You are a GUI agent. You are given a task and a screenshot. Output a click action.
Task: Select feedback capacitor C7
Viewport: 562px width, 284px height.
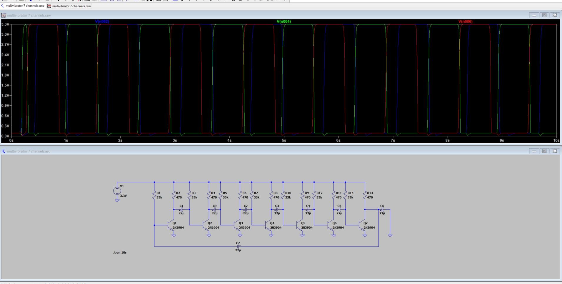[238, 246]
